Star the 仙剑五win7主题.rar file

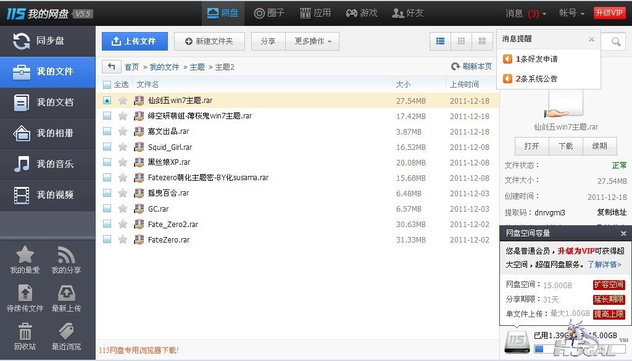coord(123,101)
